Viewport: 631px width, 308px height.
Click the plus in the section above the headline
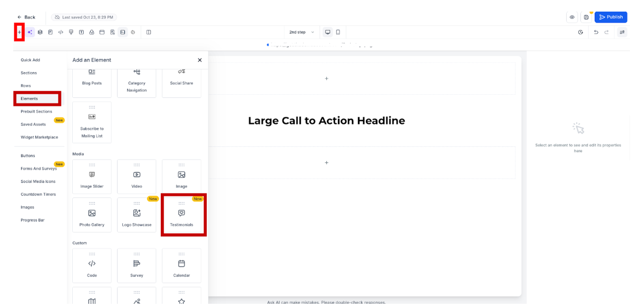(326, 78)
